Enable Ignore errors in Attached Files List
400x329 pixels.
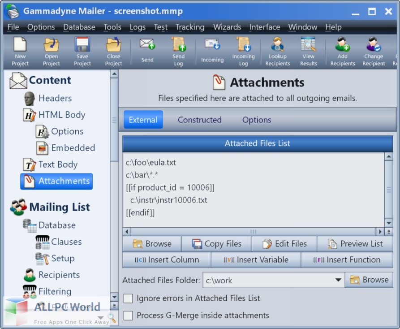tap(128, 299)
